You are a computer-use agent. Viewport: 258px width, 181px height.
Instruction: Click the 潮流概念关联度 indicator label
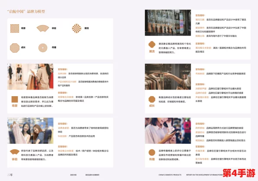tap(203, 48)
